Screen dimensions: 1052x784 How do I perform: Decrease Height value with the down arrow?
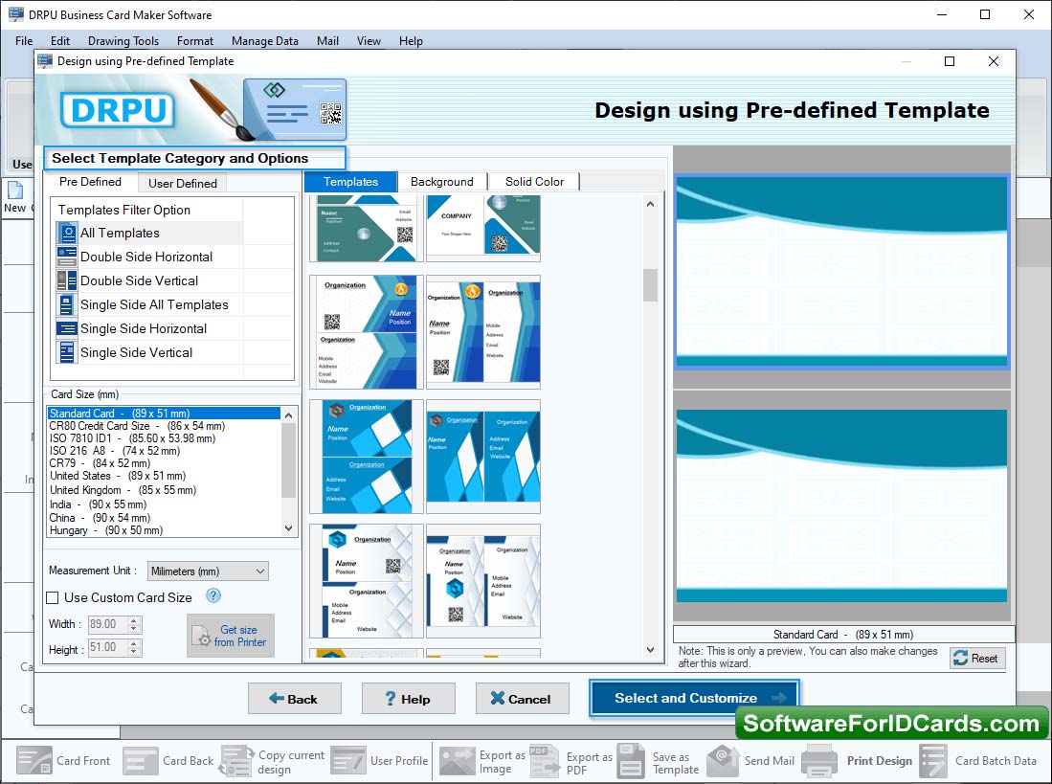[134, 652]
